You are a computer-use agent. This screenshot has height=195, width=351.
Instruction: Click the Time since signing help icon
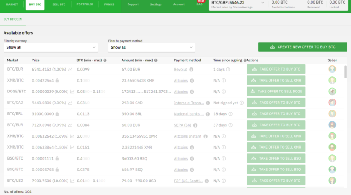[245, 60]
